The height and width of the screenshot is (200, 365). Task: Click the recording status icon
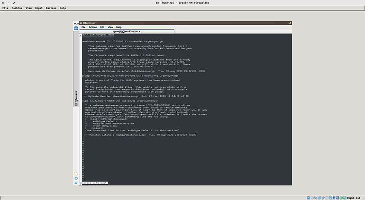coord(334,198)
